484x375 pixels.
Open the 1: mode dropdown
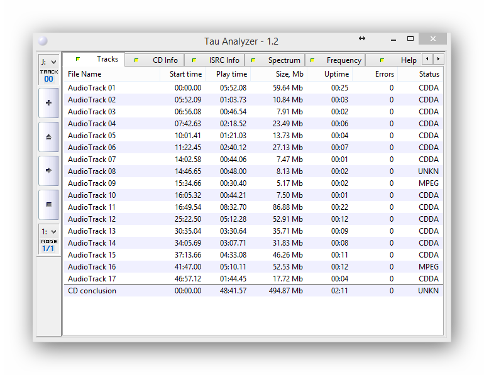pyautogui.click(x=48, y=231)
